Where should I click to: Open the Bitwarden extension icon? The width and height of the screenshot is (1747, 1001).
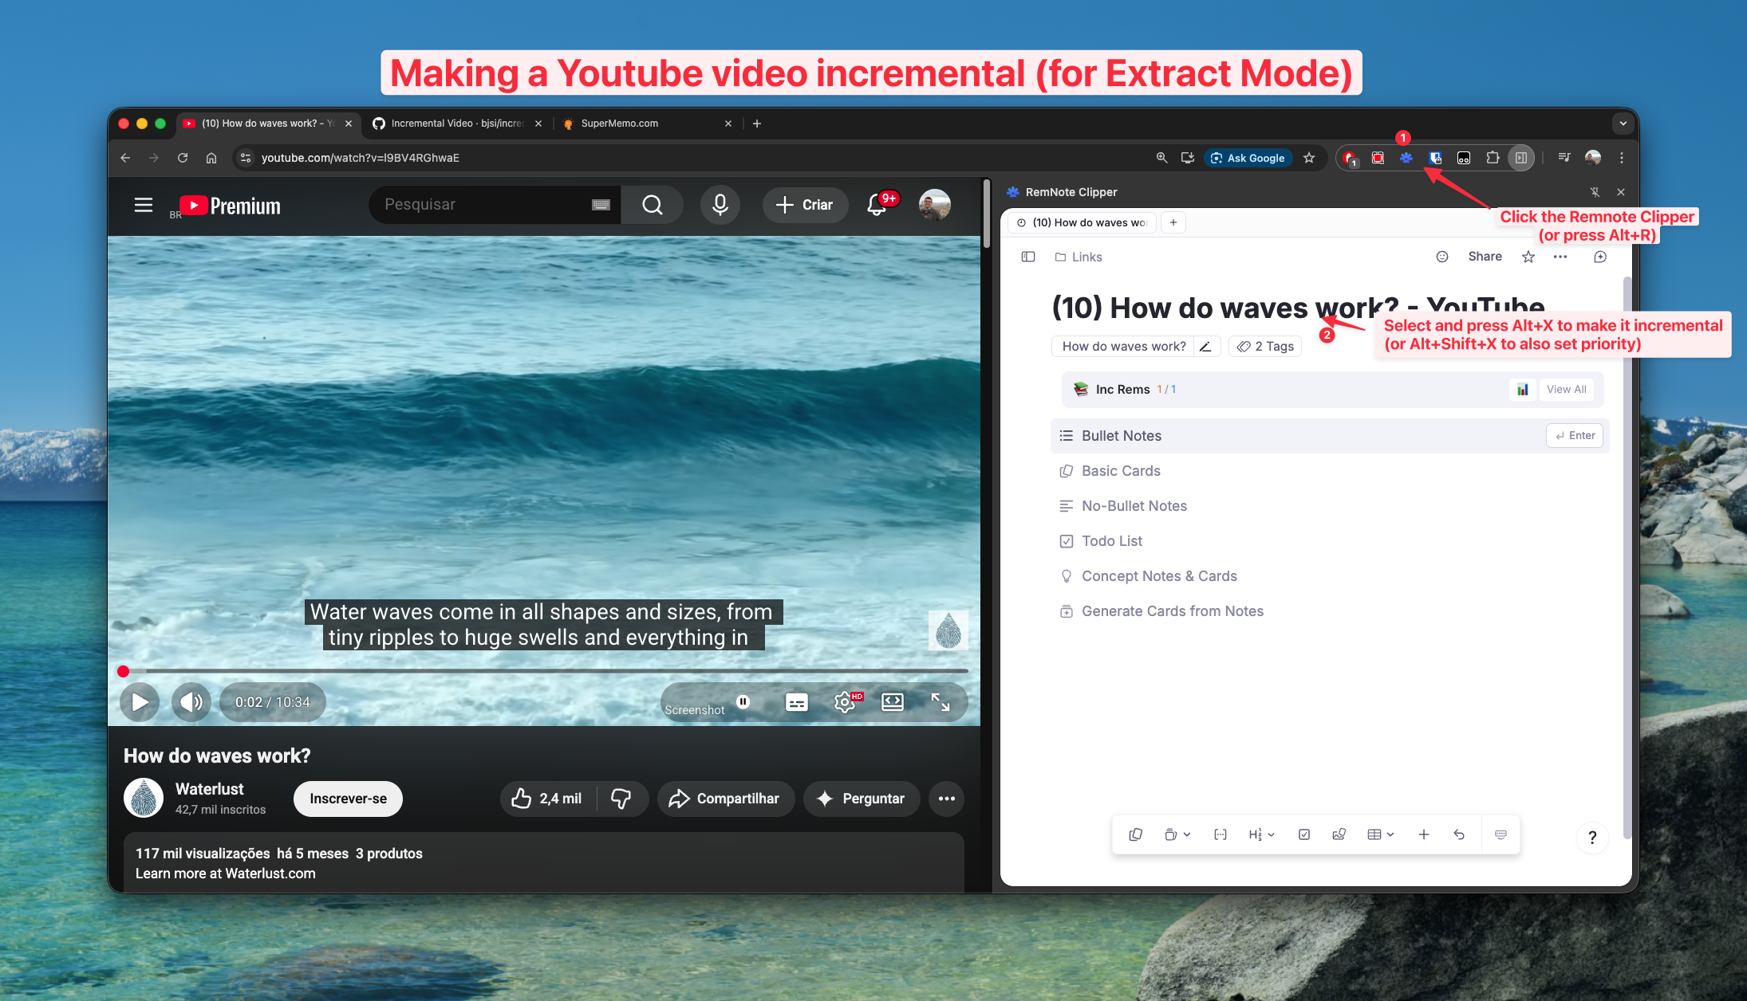point(1435,158)
